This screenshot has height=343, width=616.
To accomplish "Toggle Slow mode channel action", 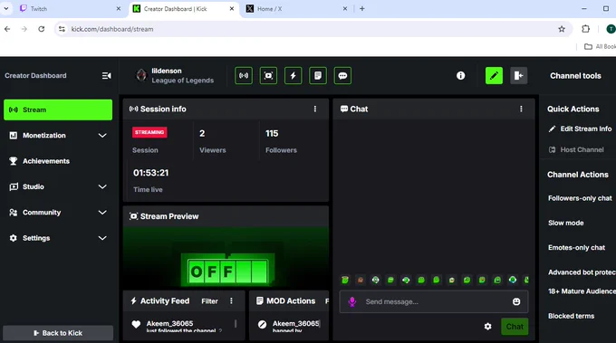I will click(x=565, y=223).
